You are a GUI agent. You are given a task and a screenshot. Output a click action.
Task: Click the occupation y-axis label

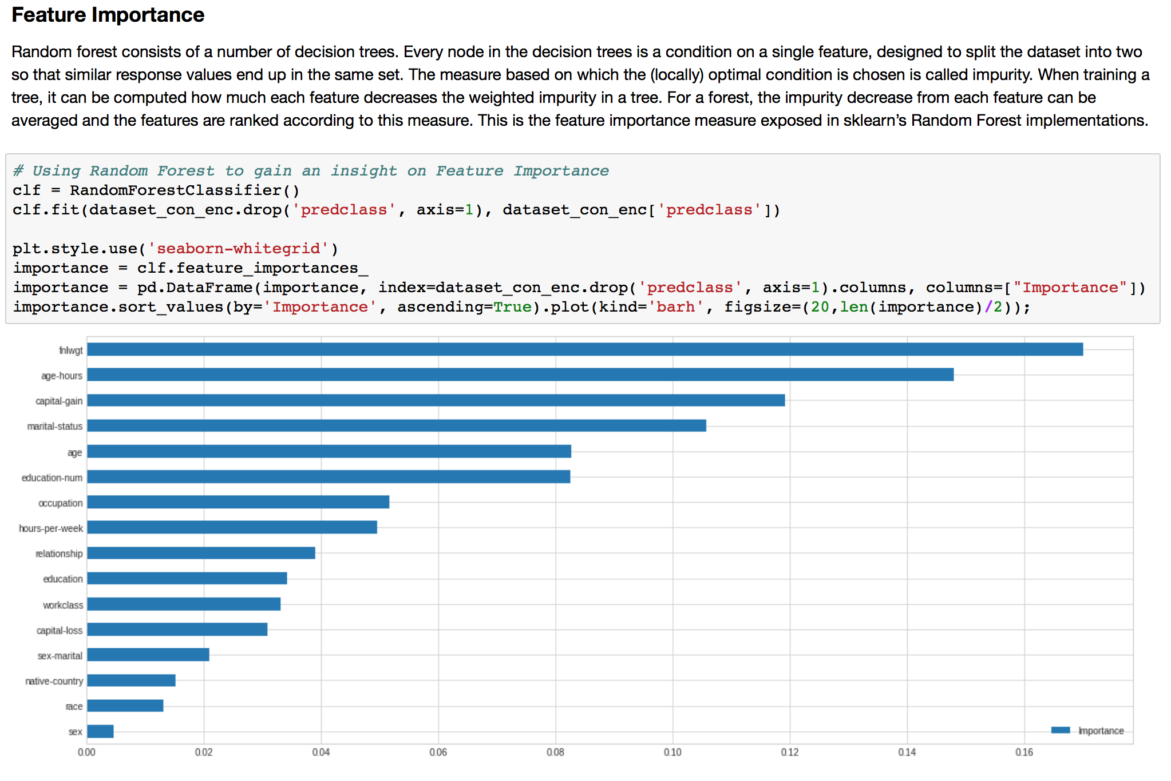60,503
